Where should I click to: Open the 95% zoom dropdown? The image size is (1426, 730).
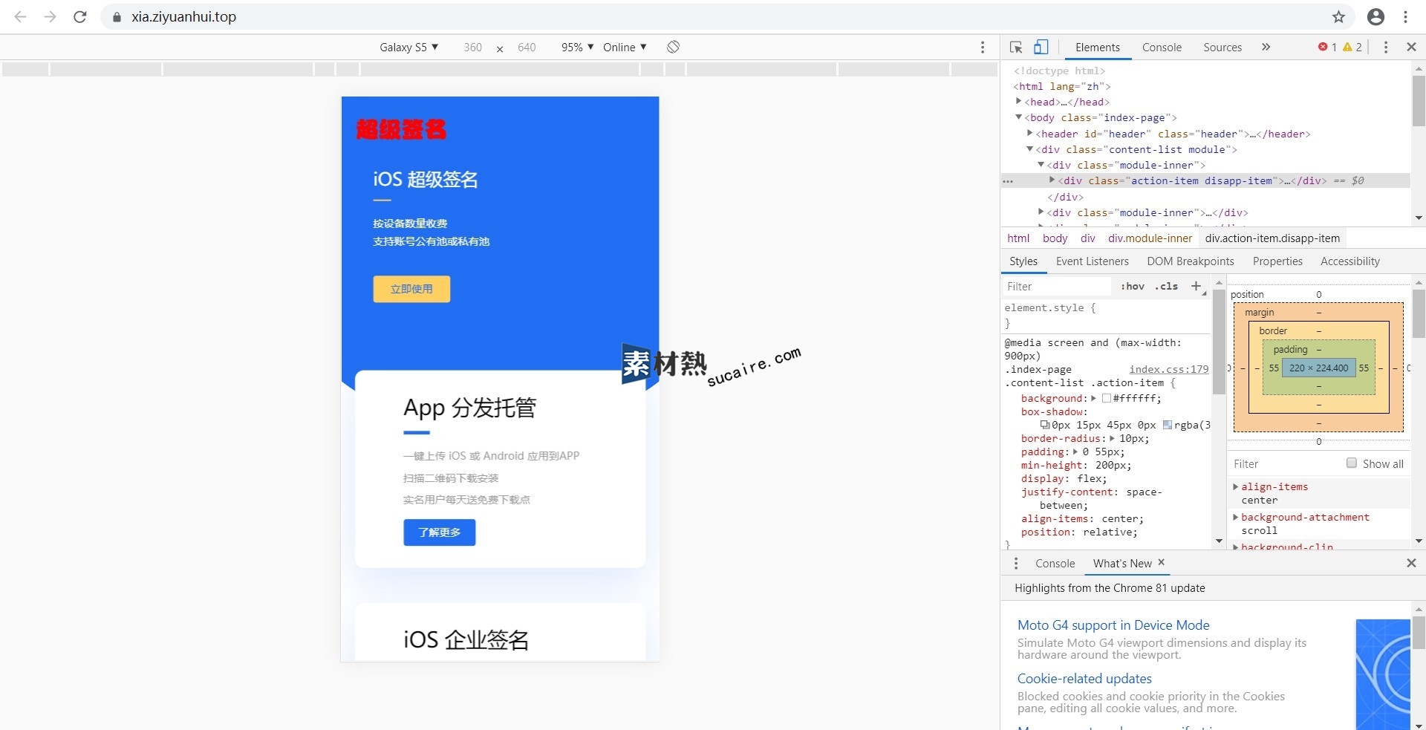click(x=577, y=47)
